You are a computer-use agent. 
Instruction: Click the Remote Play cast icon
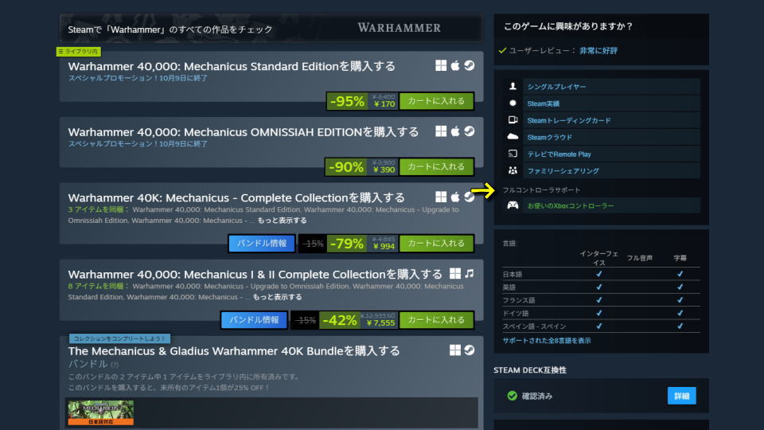click(x=513, y=154)
